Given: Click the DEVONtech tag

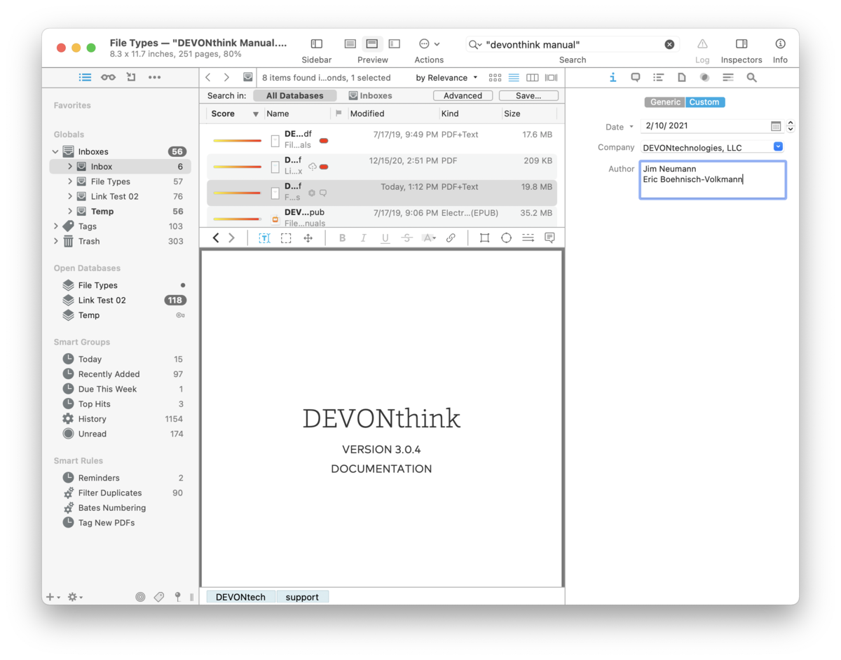Looking at the screenshot, I should pos(240,597).
